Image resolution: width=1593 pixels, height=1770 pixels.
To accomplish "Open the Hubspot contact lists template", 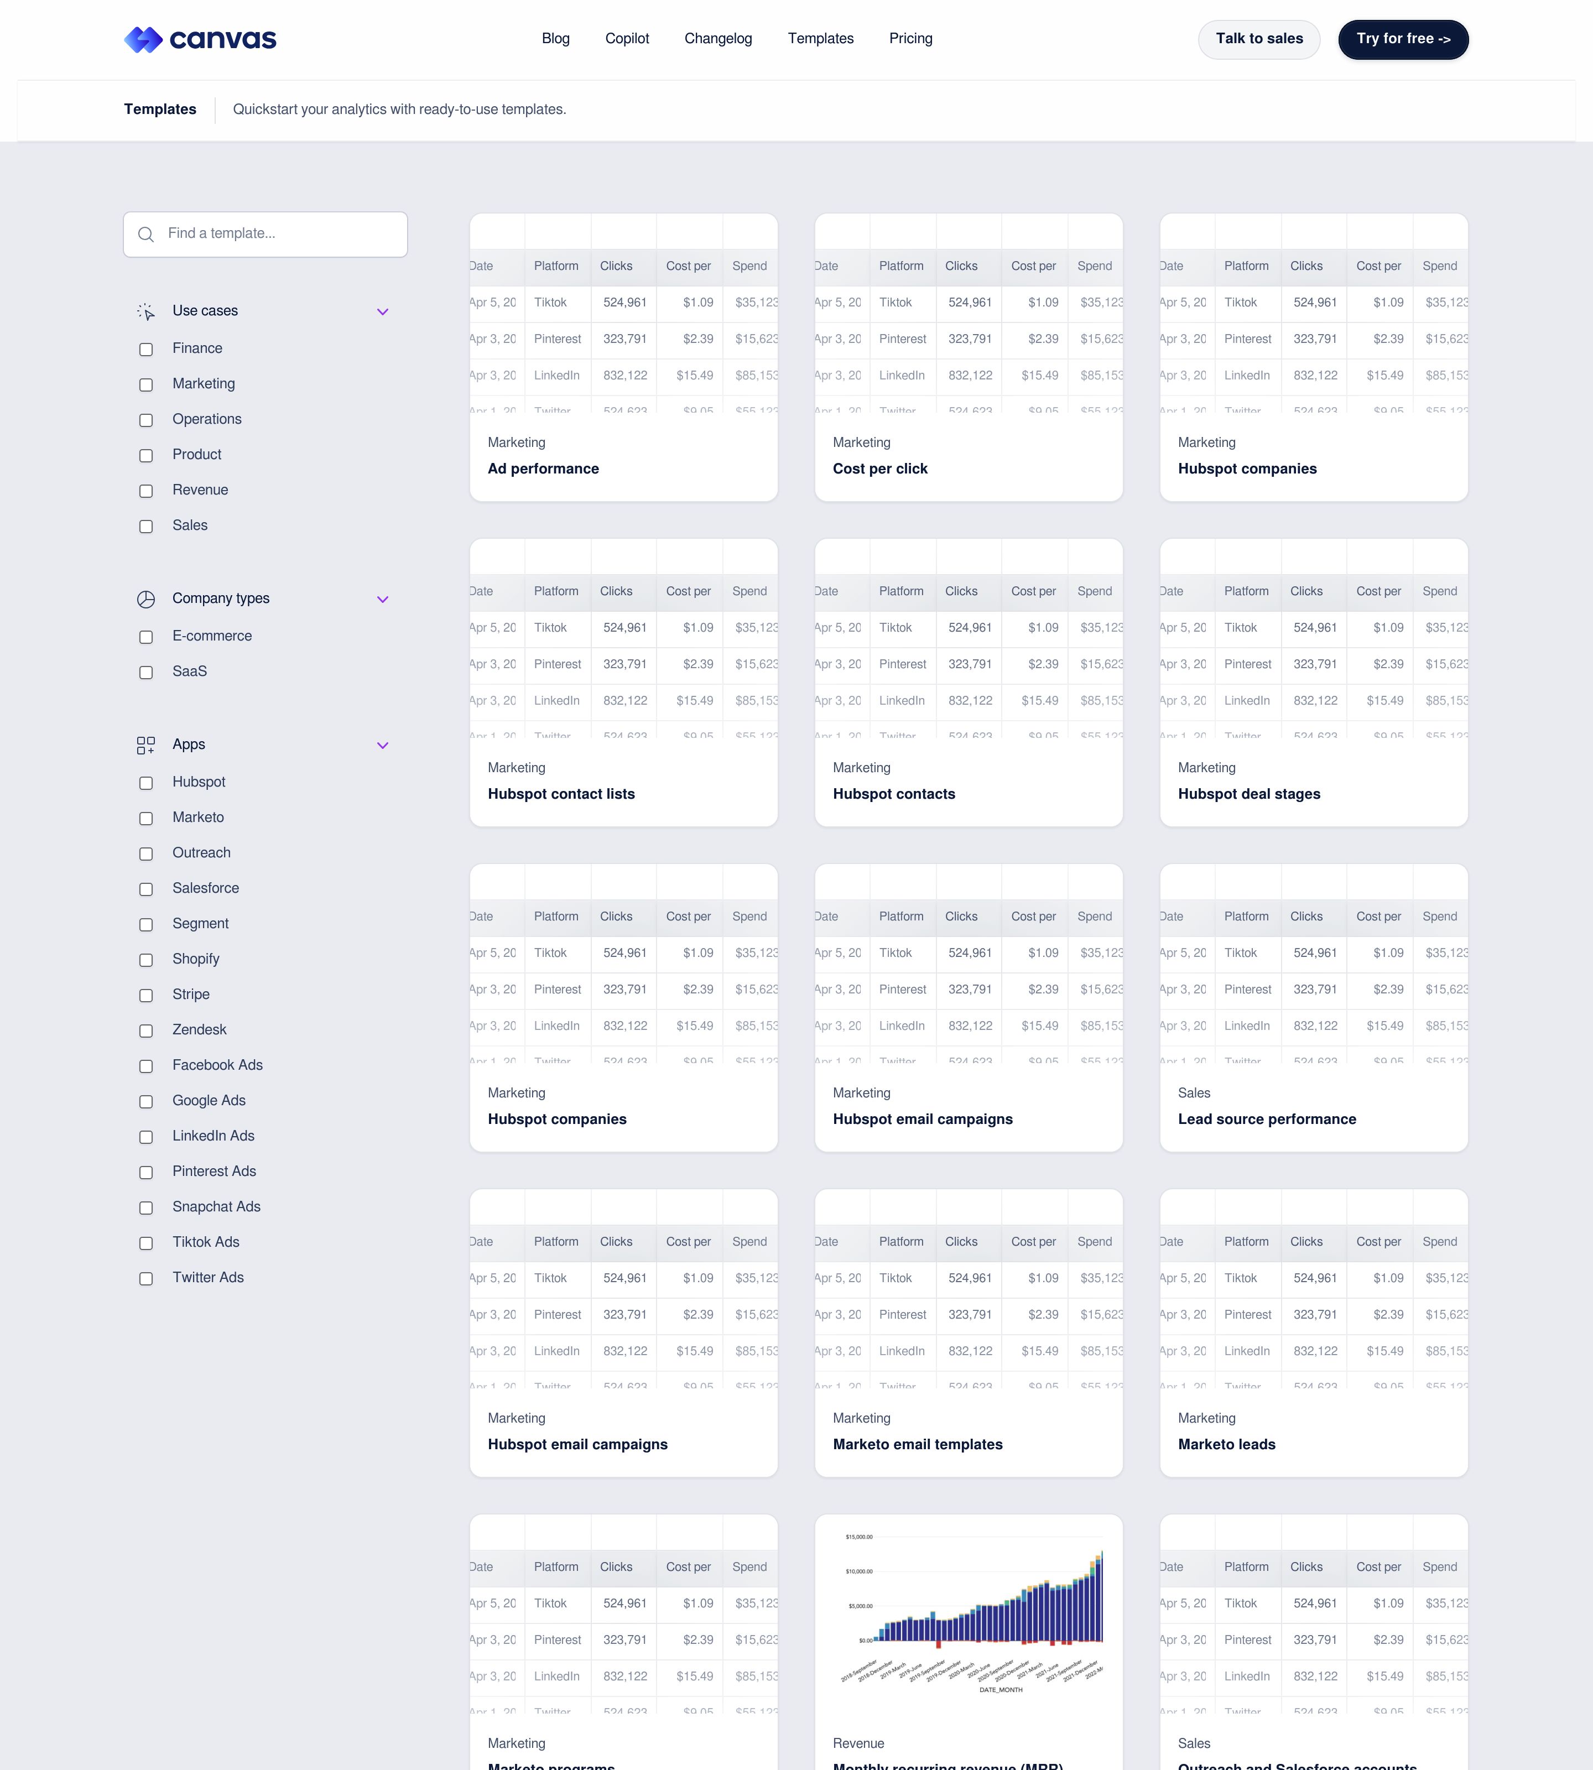I will point(623,683).
